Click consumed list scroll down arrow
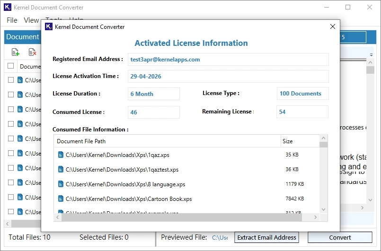This screenshot has height=251, width=381. tap(323, 209)
